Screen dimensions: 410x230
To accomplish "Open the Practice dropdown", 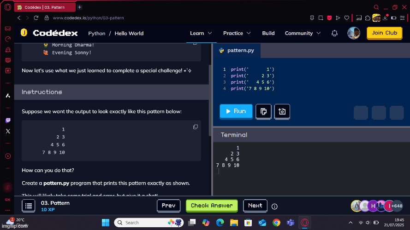I will pos(237,33).
